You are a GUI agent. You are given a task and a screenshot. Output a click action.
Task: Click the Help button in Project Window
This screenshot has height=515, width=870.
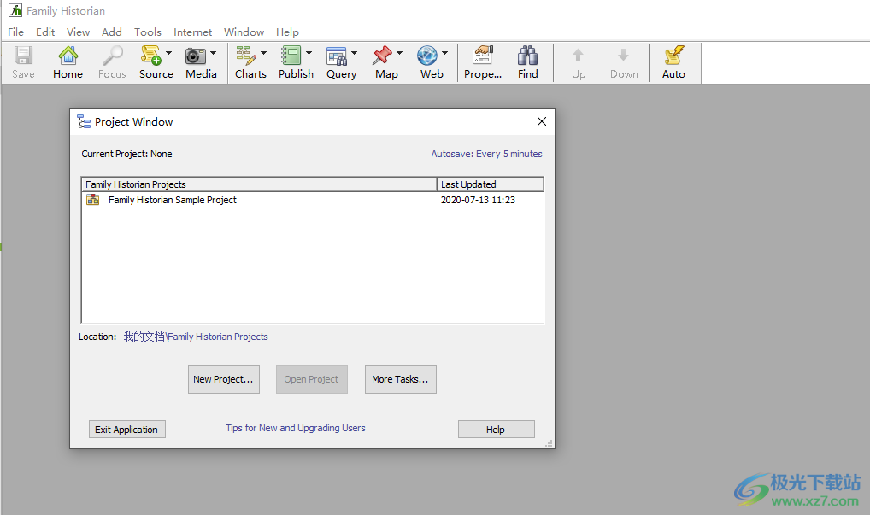[x=496, y=429]
